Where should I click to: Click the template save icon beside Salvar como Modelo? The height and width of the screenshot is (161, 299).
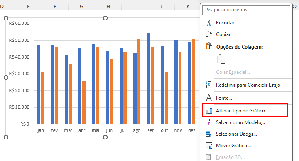pos(209,122)
